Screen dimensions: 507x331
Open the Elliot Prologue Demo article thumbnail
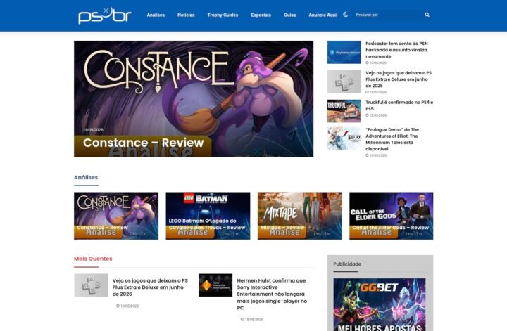pyautogui.click(x=344, y=138)
